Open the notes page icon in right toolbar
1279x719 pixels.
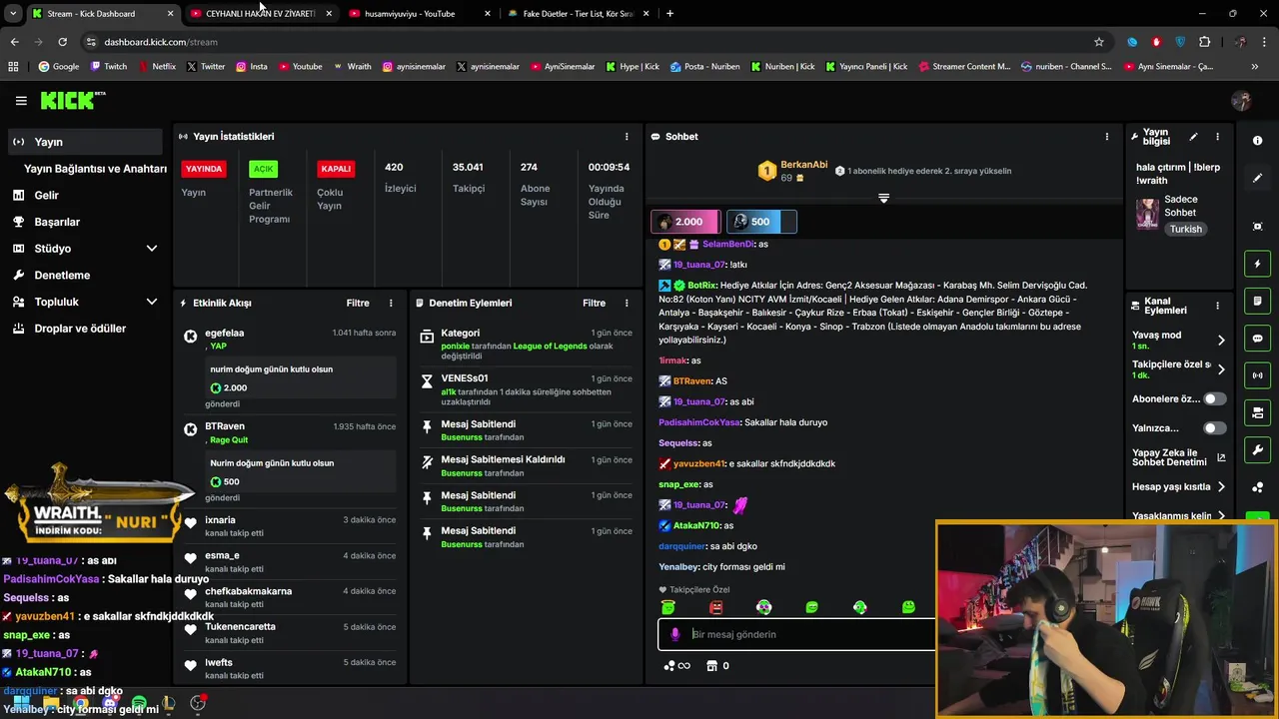point(1257,301)
